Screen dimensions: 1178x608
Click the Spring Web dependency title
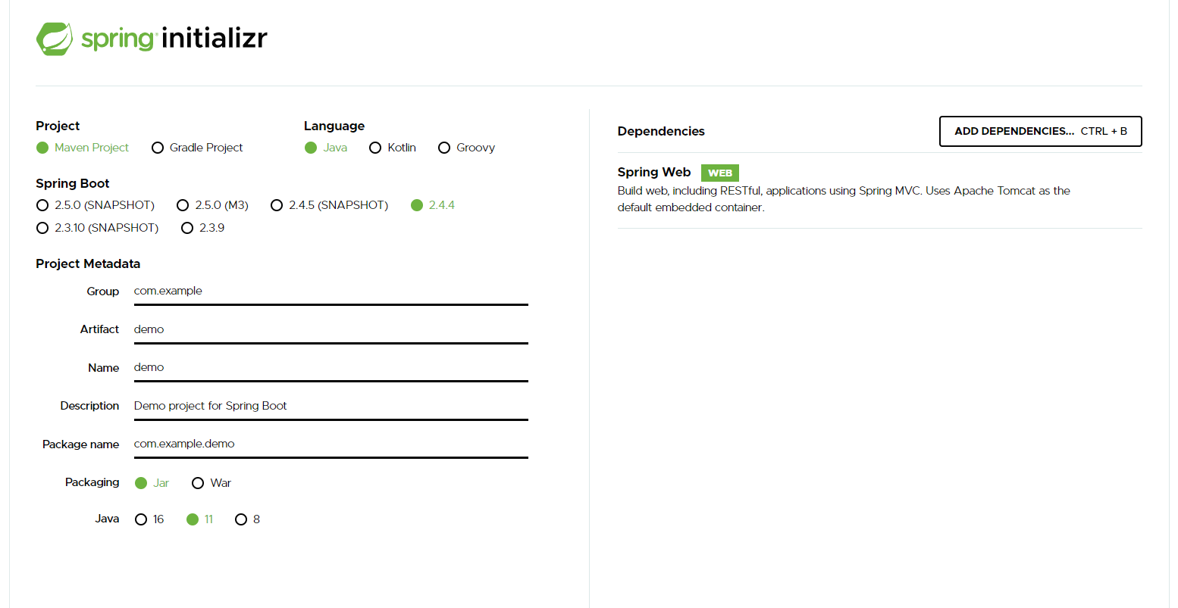pyautogui.click(x=654, y=173)
